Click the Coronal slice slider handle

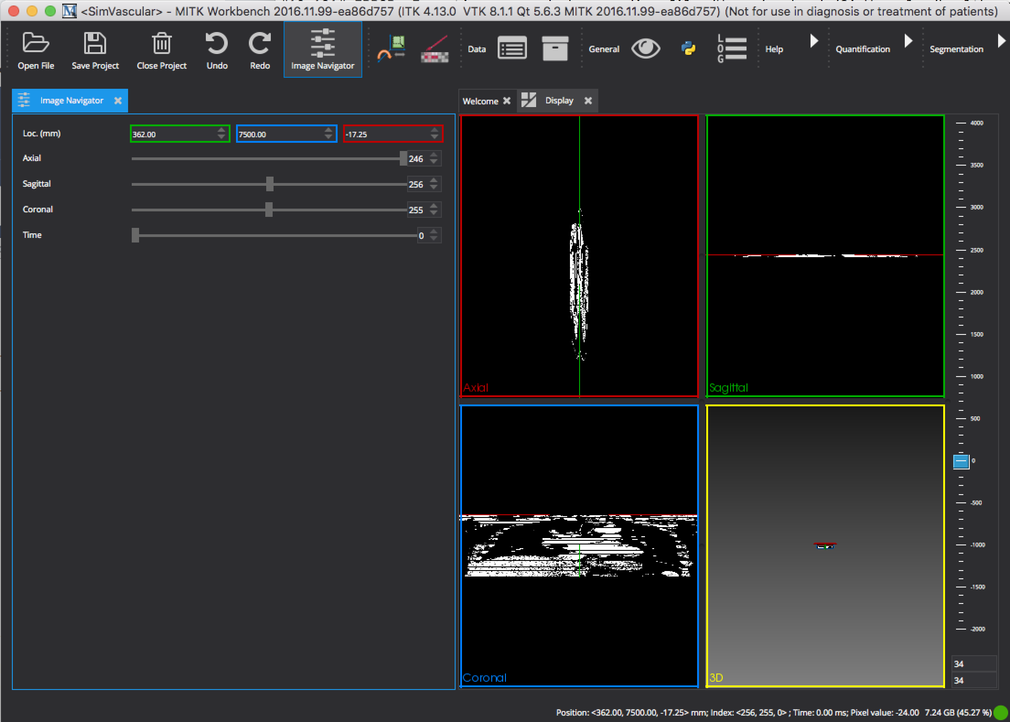point(269,210)
